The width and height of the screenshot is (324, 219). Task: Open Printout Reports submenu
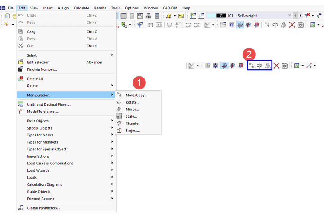[x=66, y=199]
